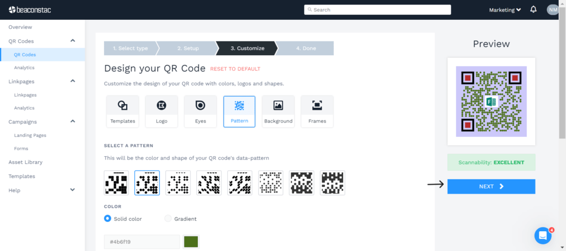Choose the eighth connected blocks pattern

[332, 183]
